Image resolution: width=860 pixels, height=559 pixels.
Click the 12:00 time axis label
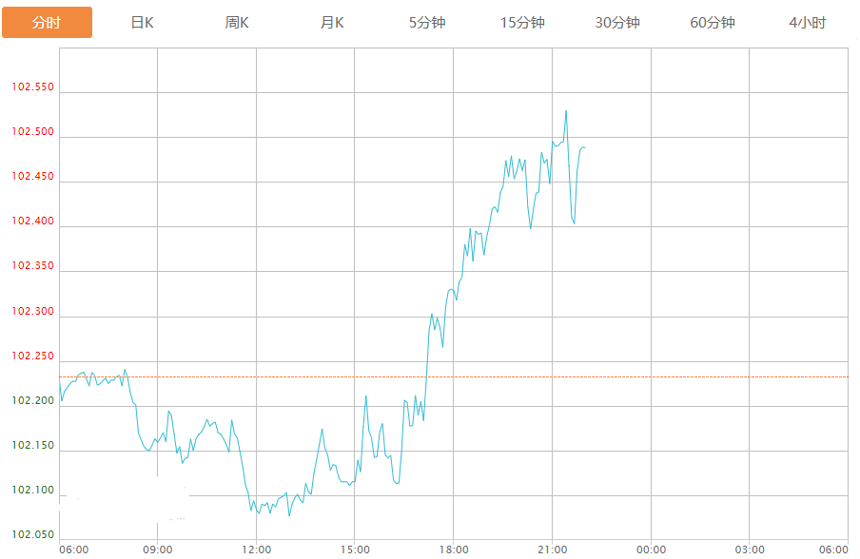(x=256, y=549)
